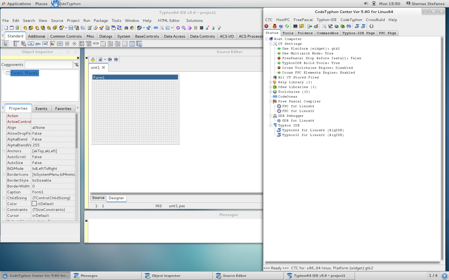Click the filter button beside Components field
The image size is (449, 280).
click(x=76, y=65)
